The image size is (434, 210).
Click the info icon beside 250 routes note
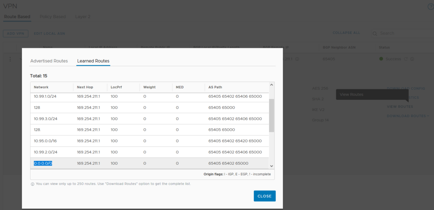click(33, 184)
